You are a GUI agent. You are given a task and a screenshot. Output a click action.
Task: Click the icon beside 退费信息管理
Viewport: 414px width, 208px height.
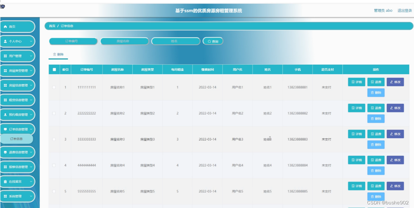pyautogui.click(x=5, y=152)
